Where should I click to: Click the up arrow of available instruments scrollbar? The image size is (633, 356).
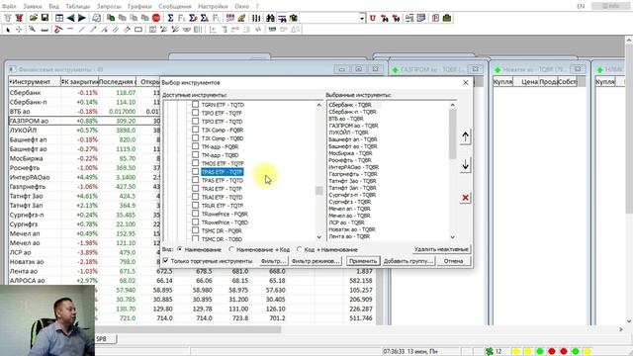tap(318, 105)
